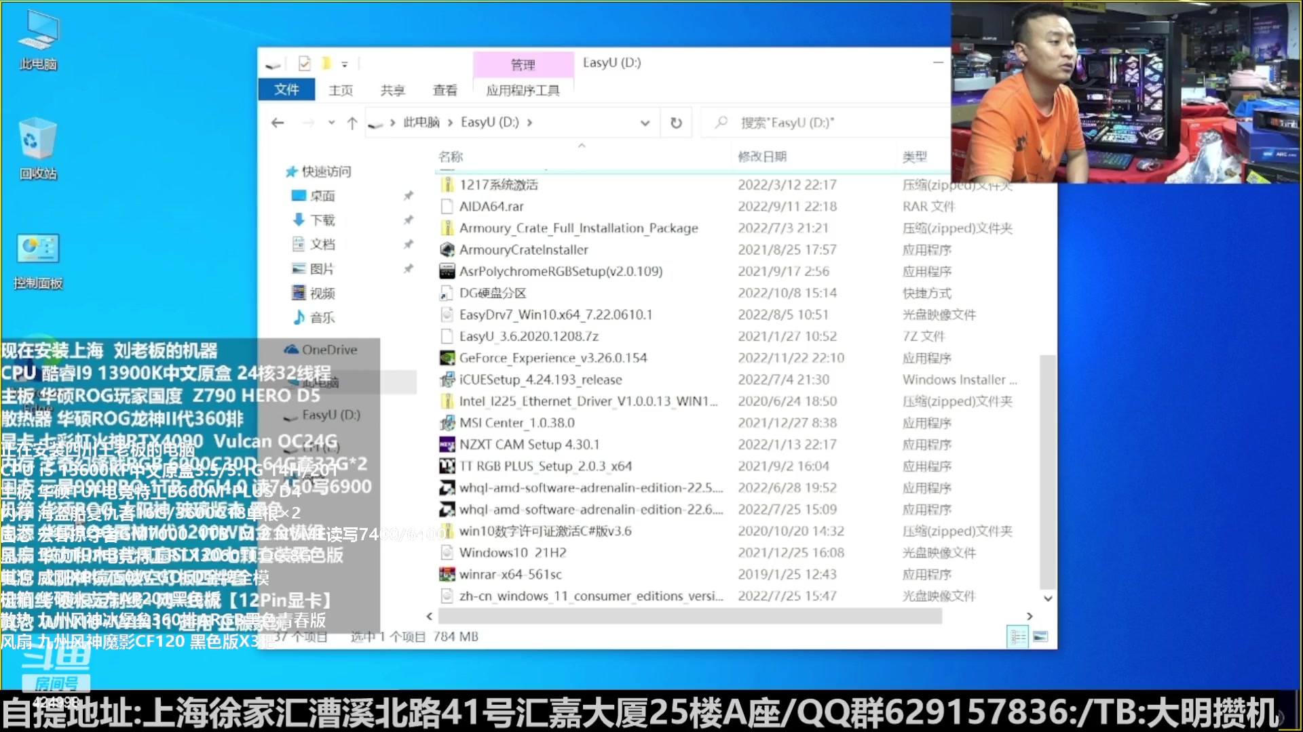Viewport: 1303px width, 732px height.
Task: Switch to the 查看 ribbon tab
Action: click(445, 90)
